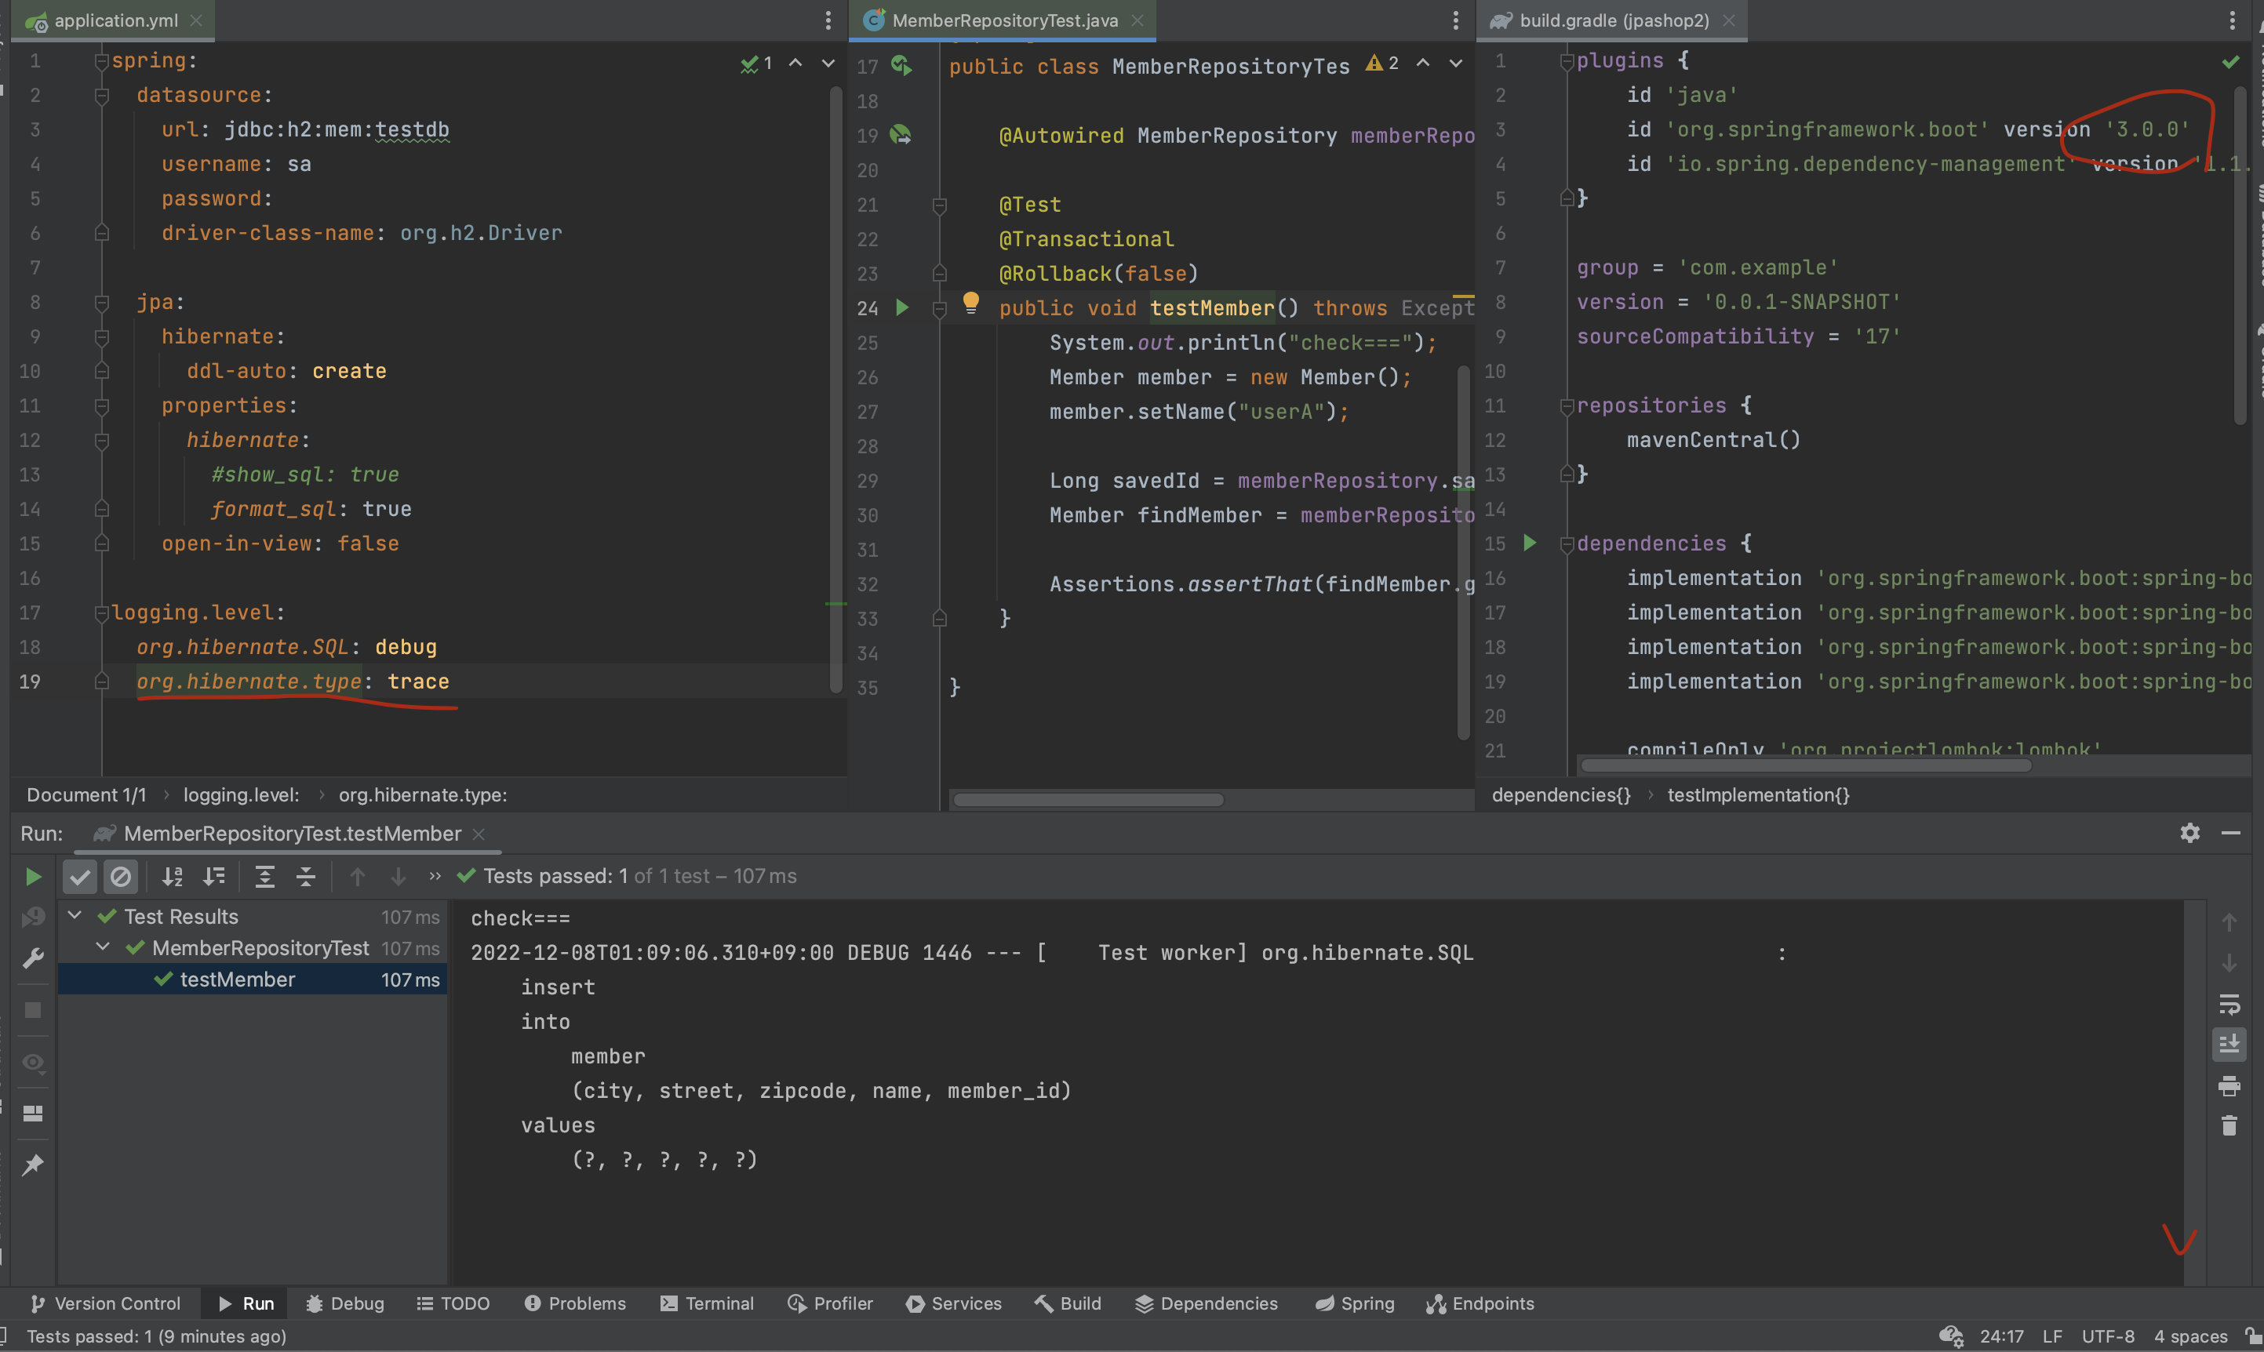Collapse the MemberRepositoryTest tree node
The width and height of the screenshot is (2264, 1352).
coord(103,947)
